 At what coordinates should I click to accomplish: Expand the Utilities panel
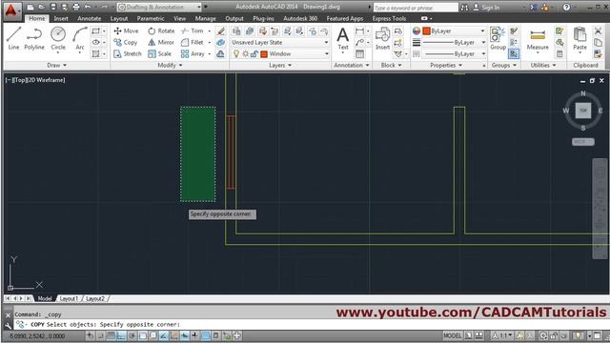tap(543, 66)
